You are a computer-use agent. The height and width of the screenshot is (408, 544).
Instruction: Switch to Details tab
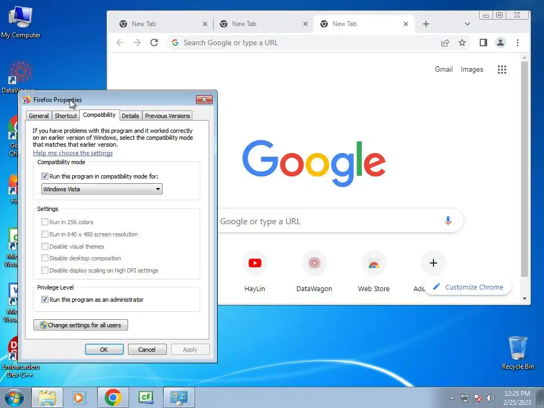tap(130, 116)
